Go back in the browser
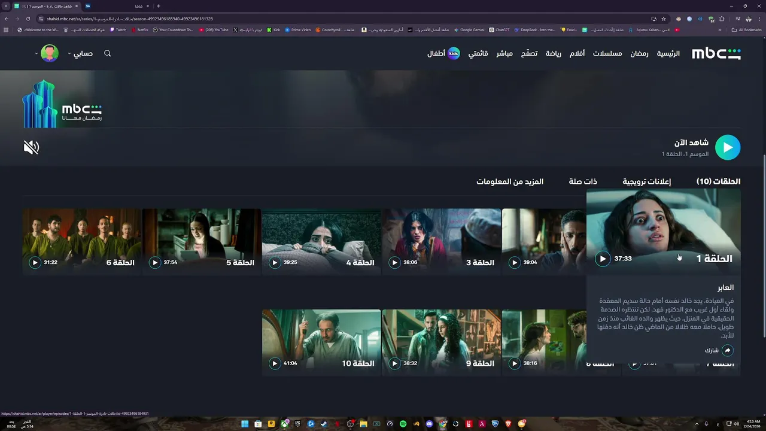 tap(7, 19)
